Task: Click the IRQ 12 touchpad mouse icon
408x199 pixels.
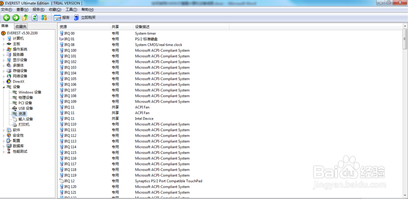Action: [x=62, y=181]
